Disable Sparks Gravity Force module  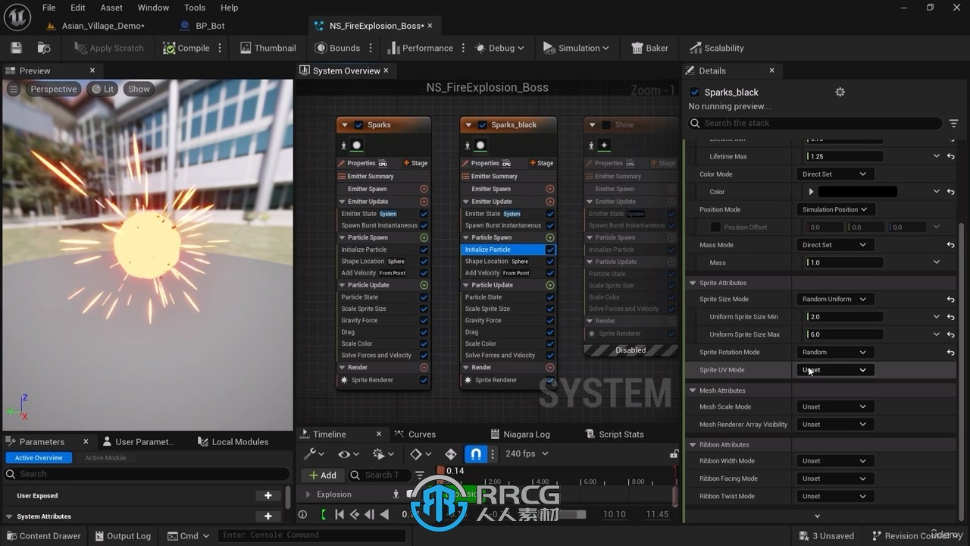[424, 320]
